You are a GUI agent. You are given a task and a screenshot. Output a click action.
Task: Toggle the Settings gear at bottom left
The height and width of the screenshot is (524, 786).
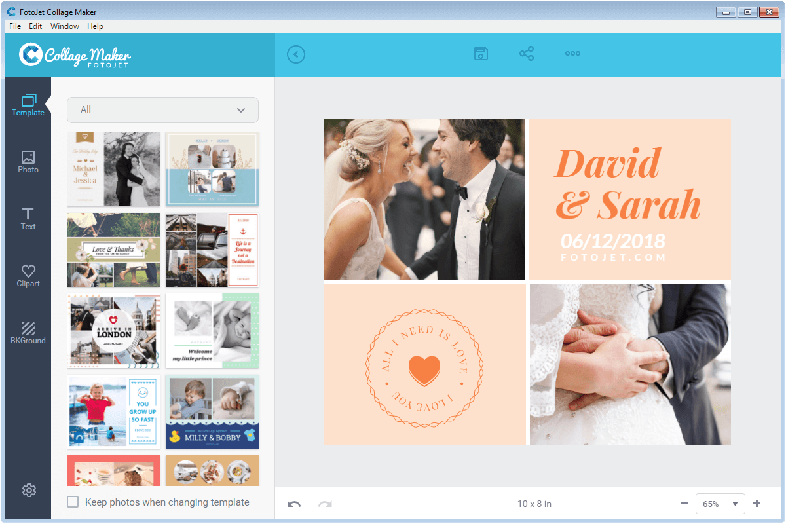(28, 490)
